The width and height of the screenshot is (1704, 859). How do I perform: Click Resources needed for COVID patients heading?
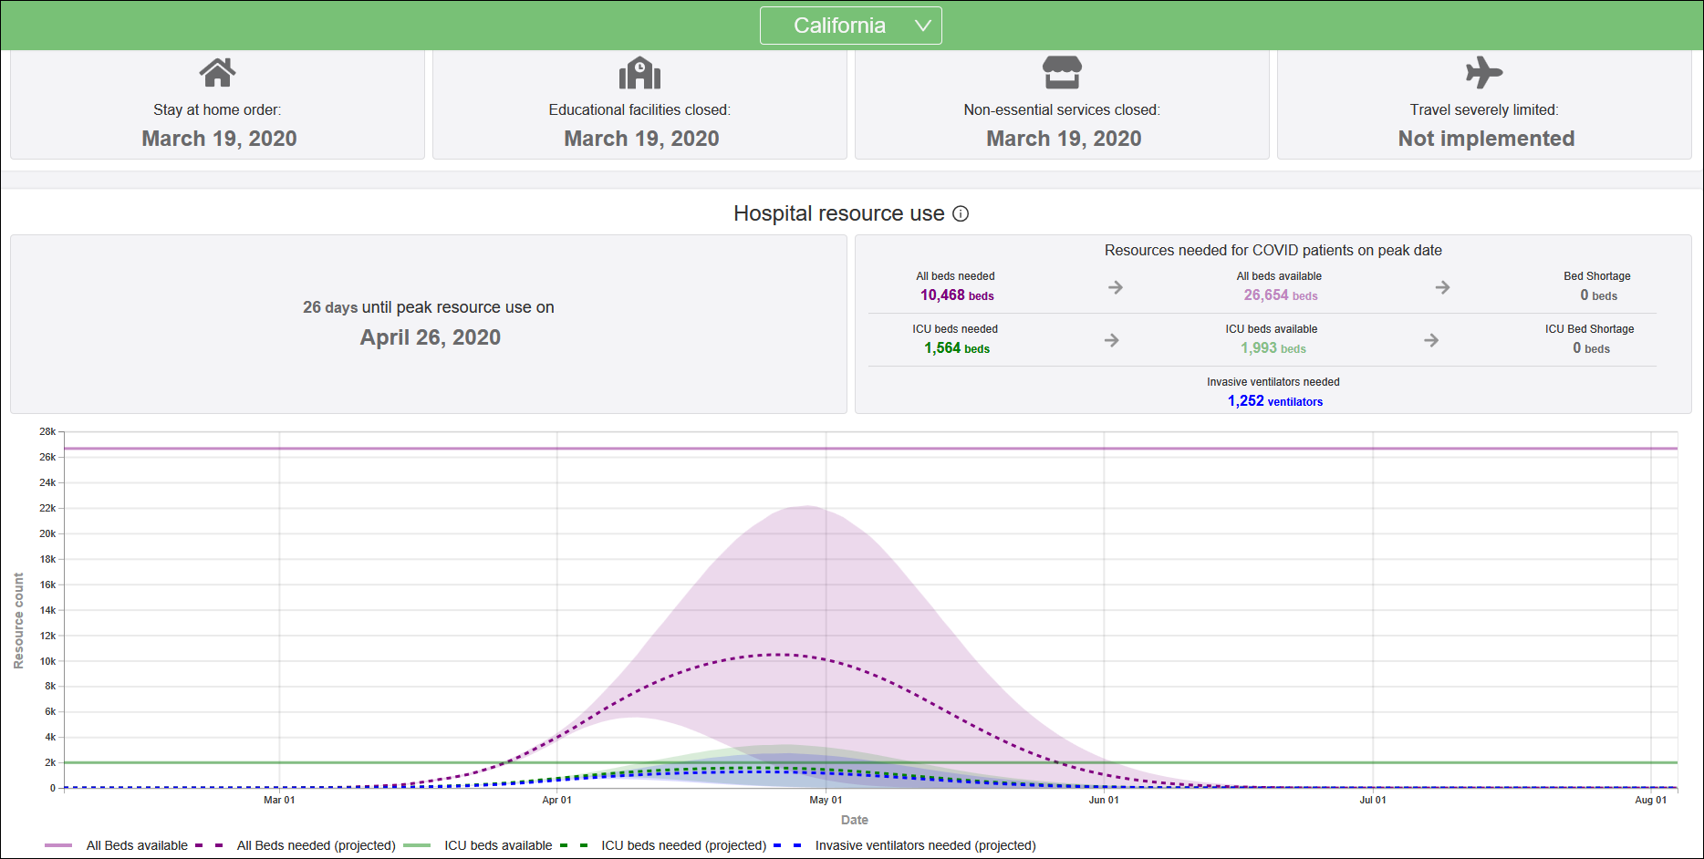[1273, 250]
